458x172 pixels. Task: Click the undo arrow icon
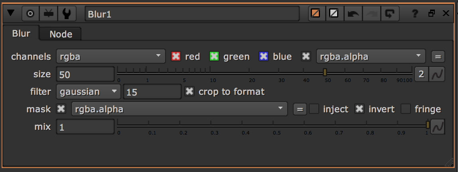point(353,14)
